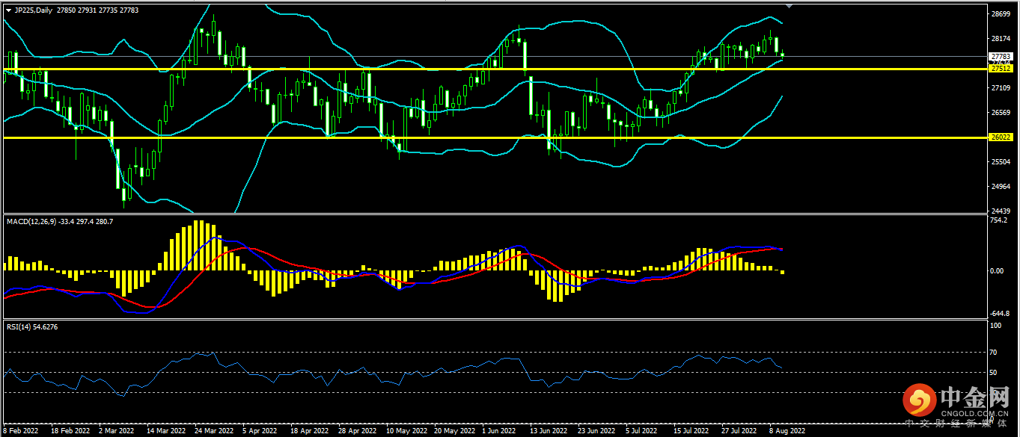Screen dimensions: 1020x437
Task: Click the chart shift triangle marker at top
Action: coord(789,5)
